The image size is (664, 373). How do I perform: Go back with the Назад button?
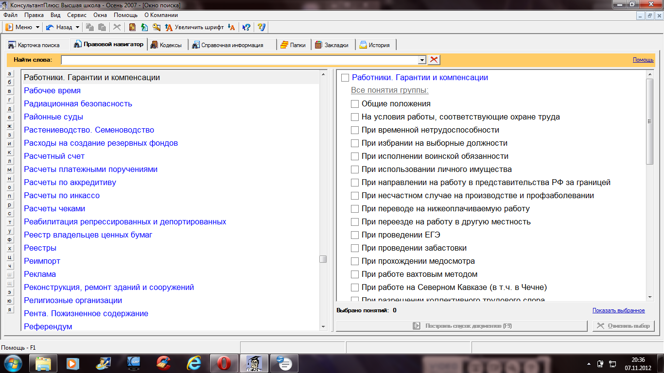(x=59, y=27)
